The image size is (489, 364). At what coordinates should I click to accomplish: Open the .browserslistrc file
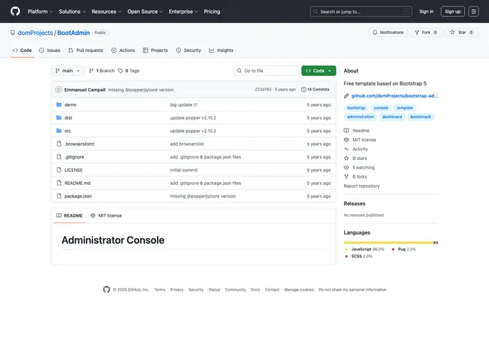pyautogui.click(x=80, y=144)
